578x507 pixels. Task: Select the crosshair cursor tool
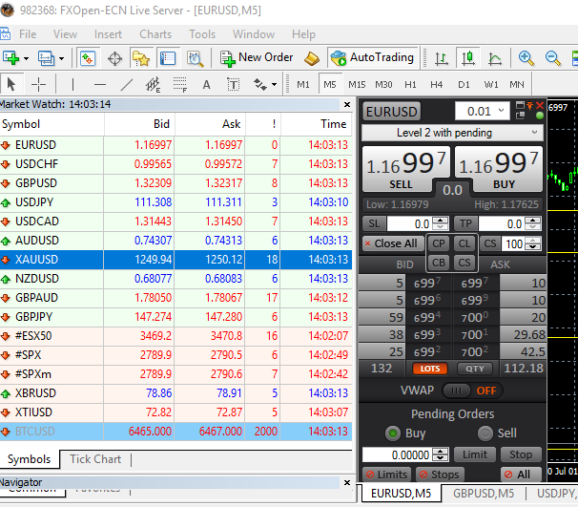point(38,84)
